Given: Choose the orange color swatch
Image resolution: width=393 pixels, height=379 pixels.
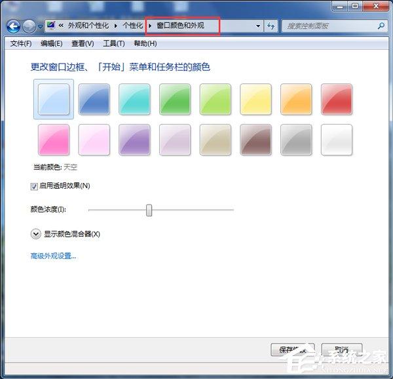Looking at the screenshot, I should click(296, 99).
